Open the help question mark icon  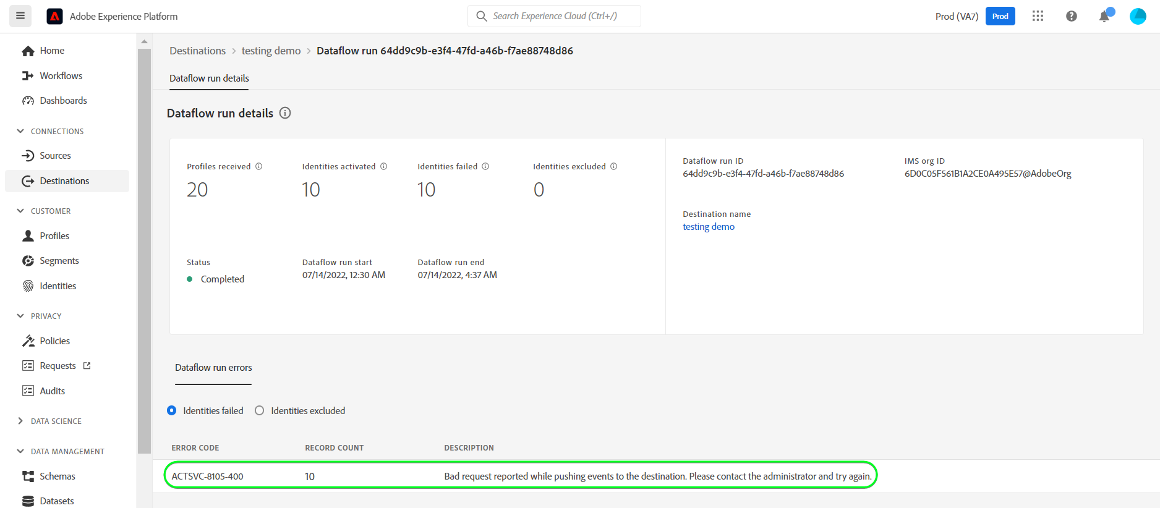point(1071,16)
